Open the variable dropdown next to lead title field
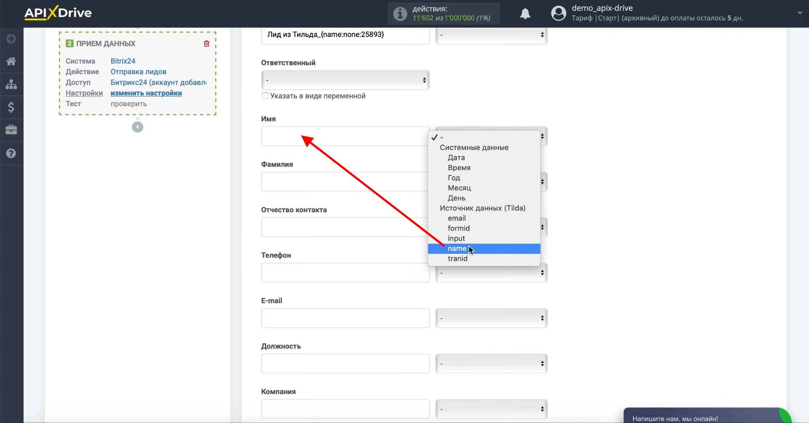 pos(491,35)
